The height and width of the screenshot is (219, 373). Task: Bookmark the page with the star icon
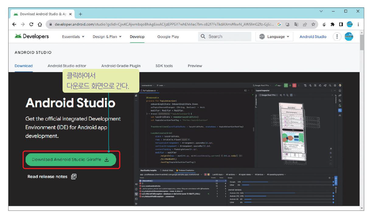(313, 25)
